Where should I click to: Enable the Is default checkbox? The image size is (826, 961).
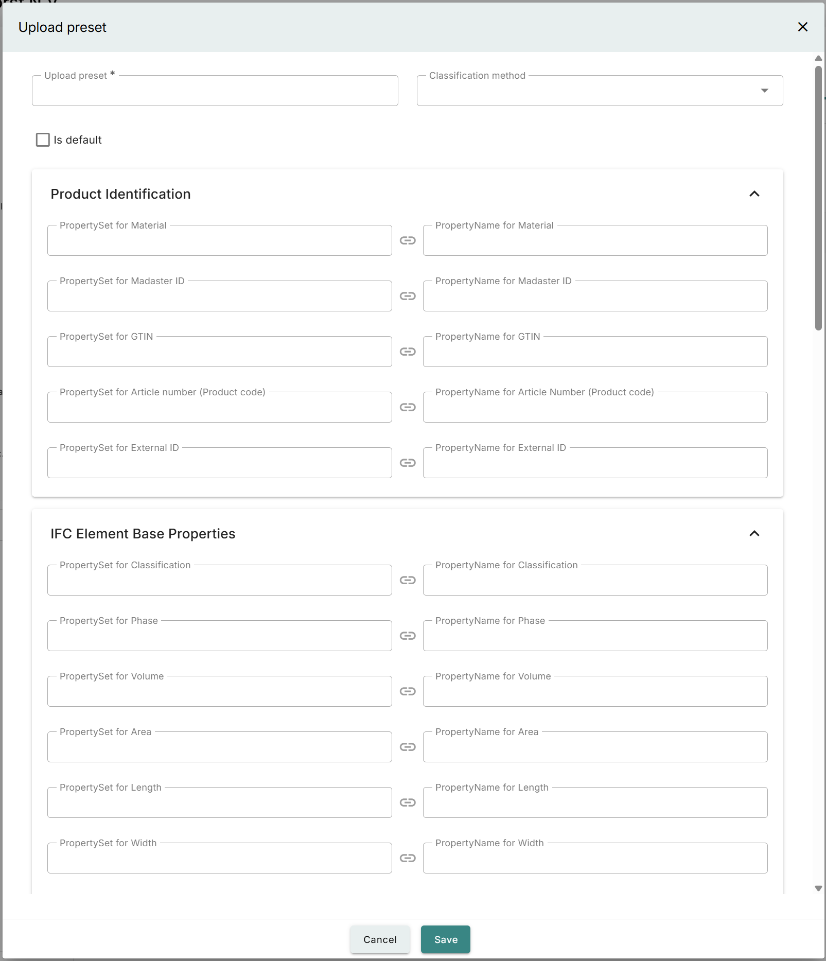[x=43, y=140]
